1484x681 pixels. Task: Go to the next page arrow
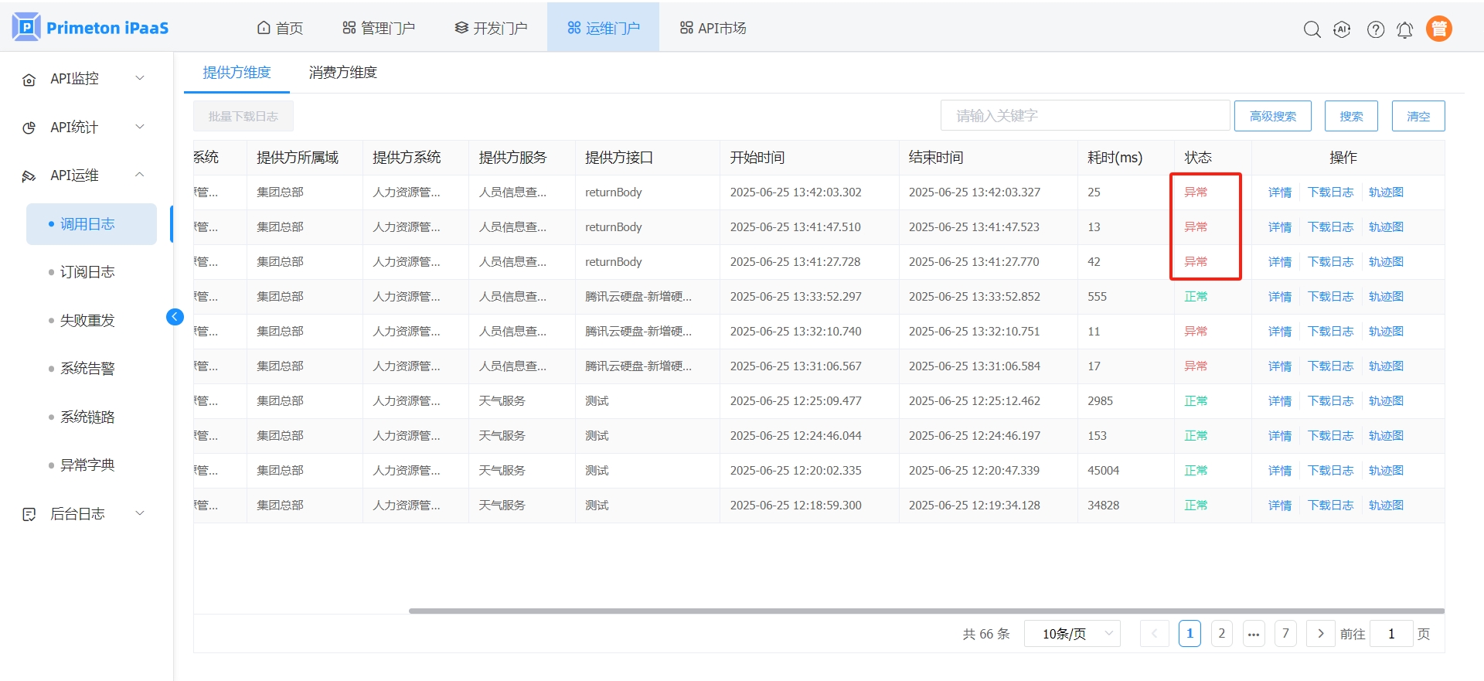click(x=1320, y=634)
